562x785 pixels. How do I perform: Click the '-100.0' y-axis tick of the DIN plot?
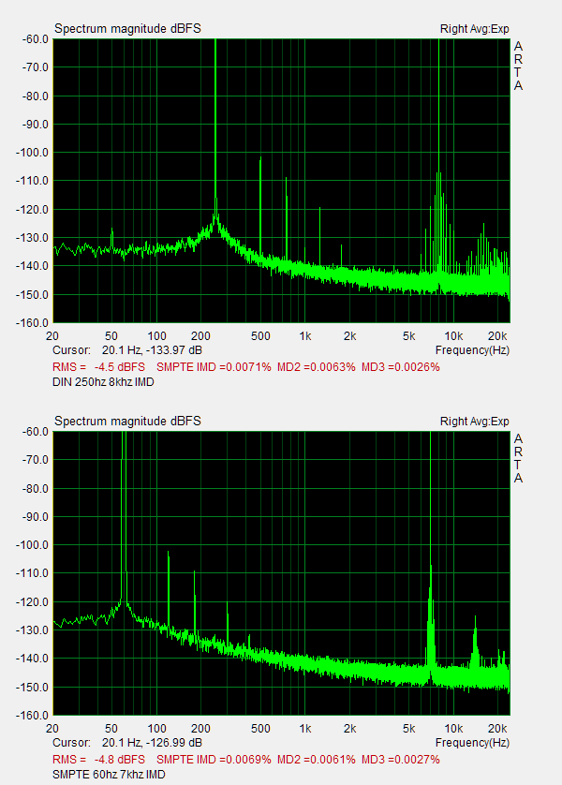click(x=32, y=153)
